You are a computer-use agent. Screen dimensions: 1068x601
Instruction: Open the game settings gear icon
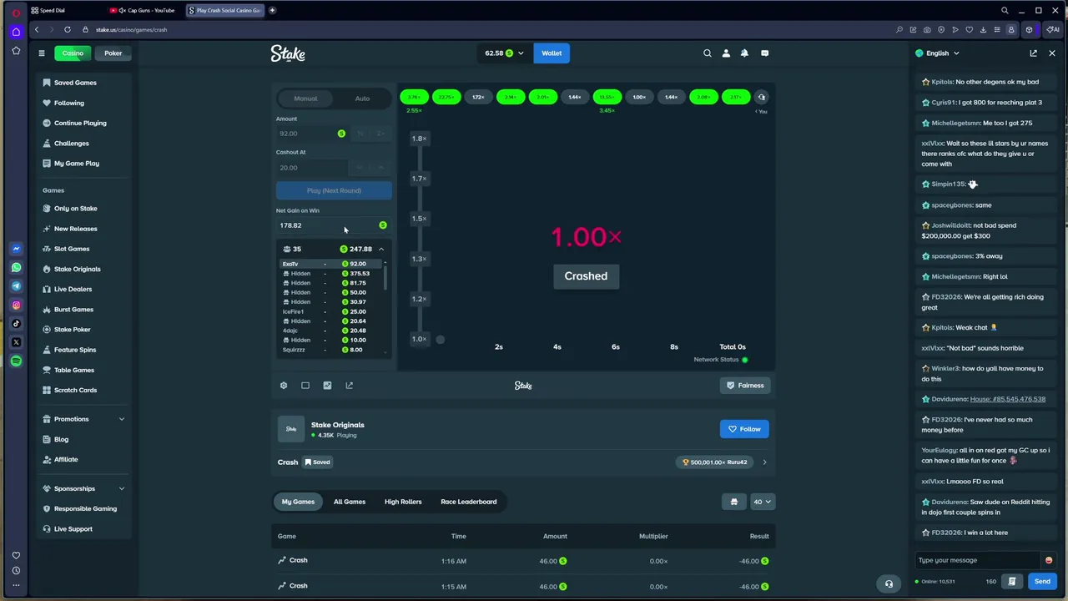(x=284, y=386)
